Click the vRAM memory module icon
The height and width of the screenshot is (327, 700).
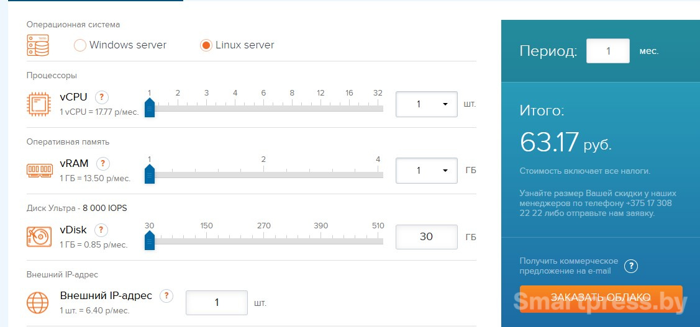pos(40,170)
